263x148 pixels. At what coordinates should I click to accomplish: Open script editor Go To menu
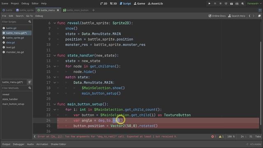pos(29,16)
